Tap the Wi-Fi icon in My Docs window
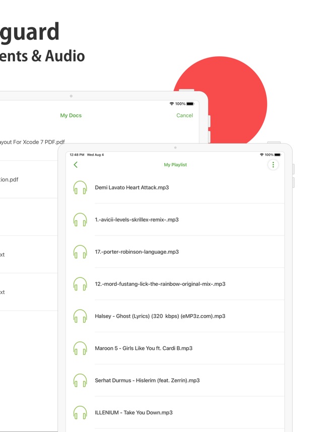This screenshot has width=324, height=432. (171, 104)
